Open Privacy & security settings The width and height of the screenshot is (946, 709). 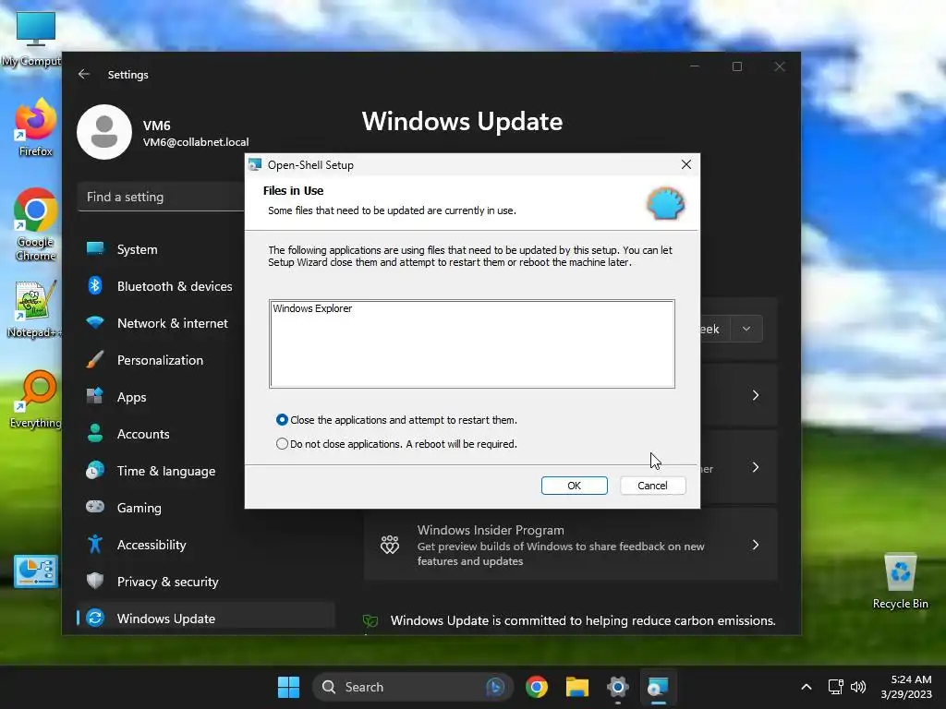[x=205, y=582]
